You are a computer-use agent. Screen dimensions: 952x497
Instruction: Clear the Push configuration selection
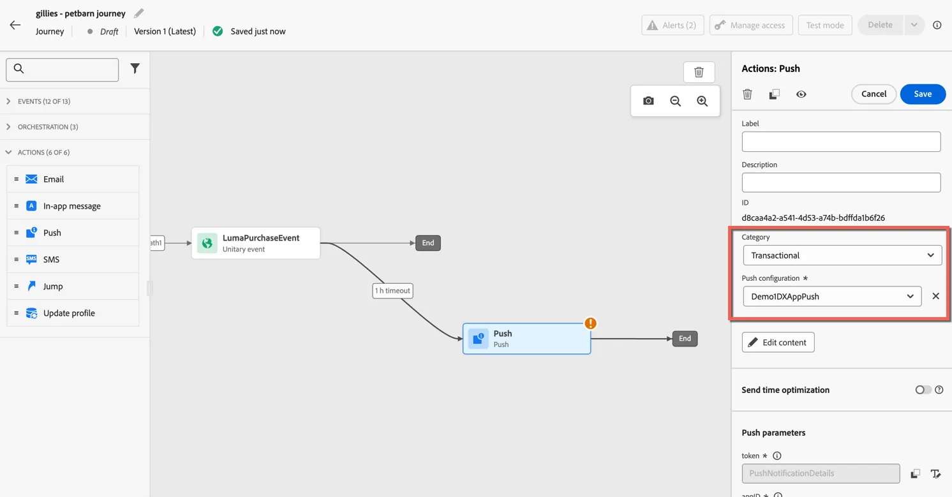click(x=935, y=296)
